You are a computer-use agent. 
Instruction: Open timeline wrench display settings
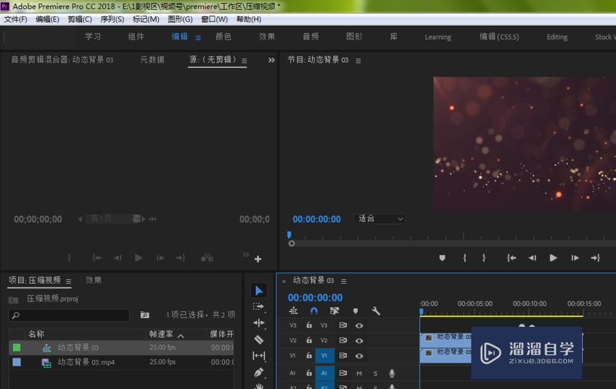376,311
